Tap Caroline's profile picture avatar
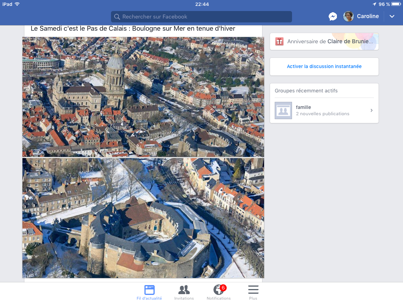 click(x=348, y=17)
